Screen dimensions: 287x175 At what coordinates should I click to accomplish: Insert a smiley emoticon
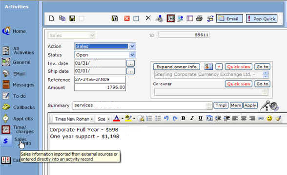pyautogui.click(x=269, y=119)
